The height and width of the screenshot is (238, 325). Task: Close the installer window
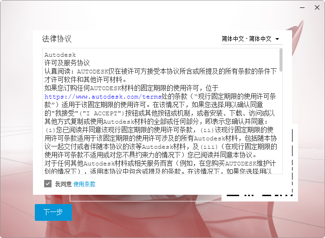coord(317,7)
